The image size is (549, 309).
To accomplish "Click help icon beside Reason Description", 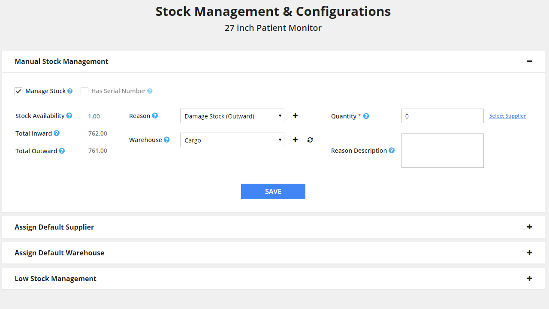I will [392, 151].
